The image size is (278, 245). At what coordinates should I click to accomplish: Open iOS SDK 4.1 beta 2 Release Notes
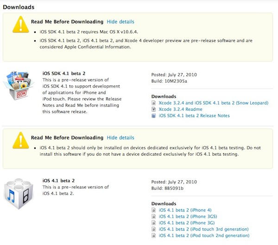(194, 115)
